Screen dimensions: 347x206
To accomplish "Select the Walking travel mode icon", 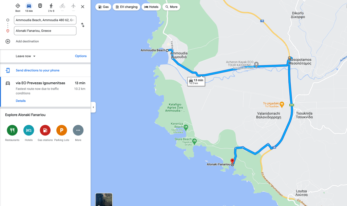I will [x=51, y=6].
